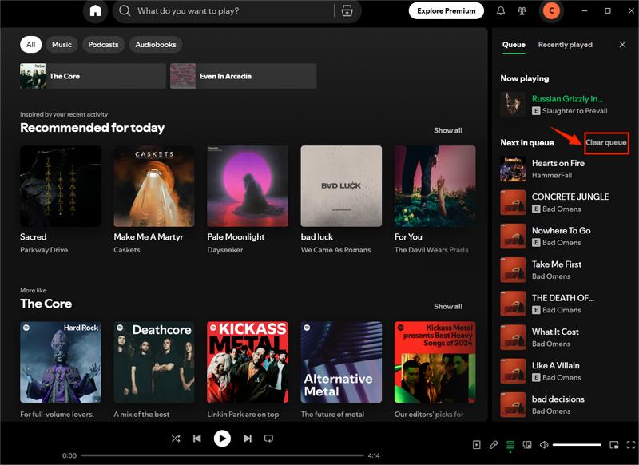The width and height of the screenshot is (639, 465).
Task: Open The Core shortcut tile
Action: (x=93, y=76)
